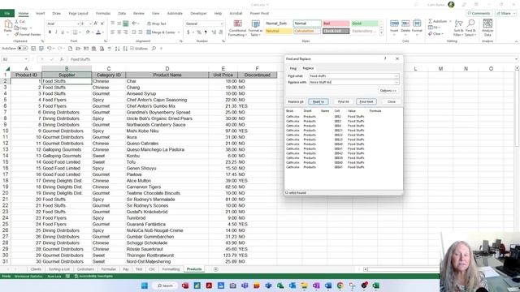Open the Replace with history dropdown
520x292 pixels.
(x=396, y=82)
